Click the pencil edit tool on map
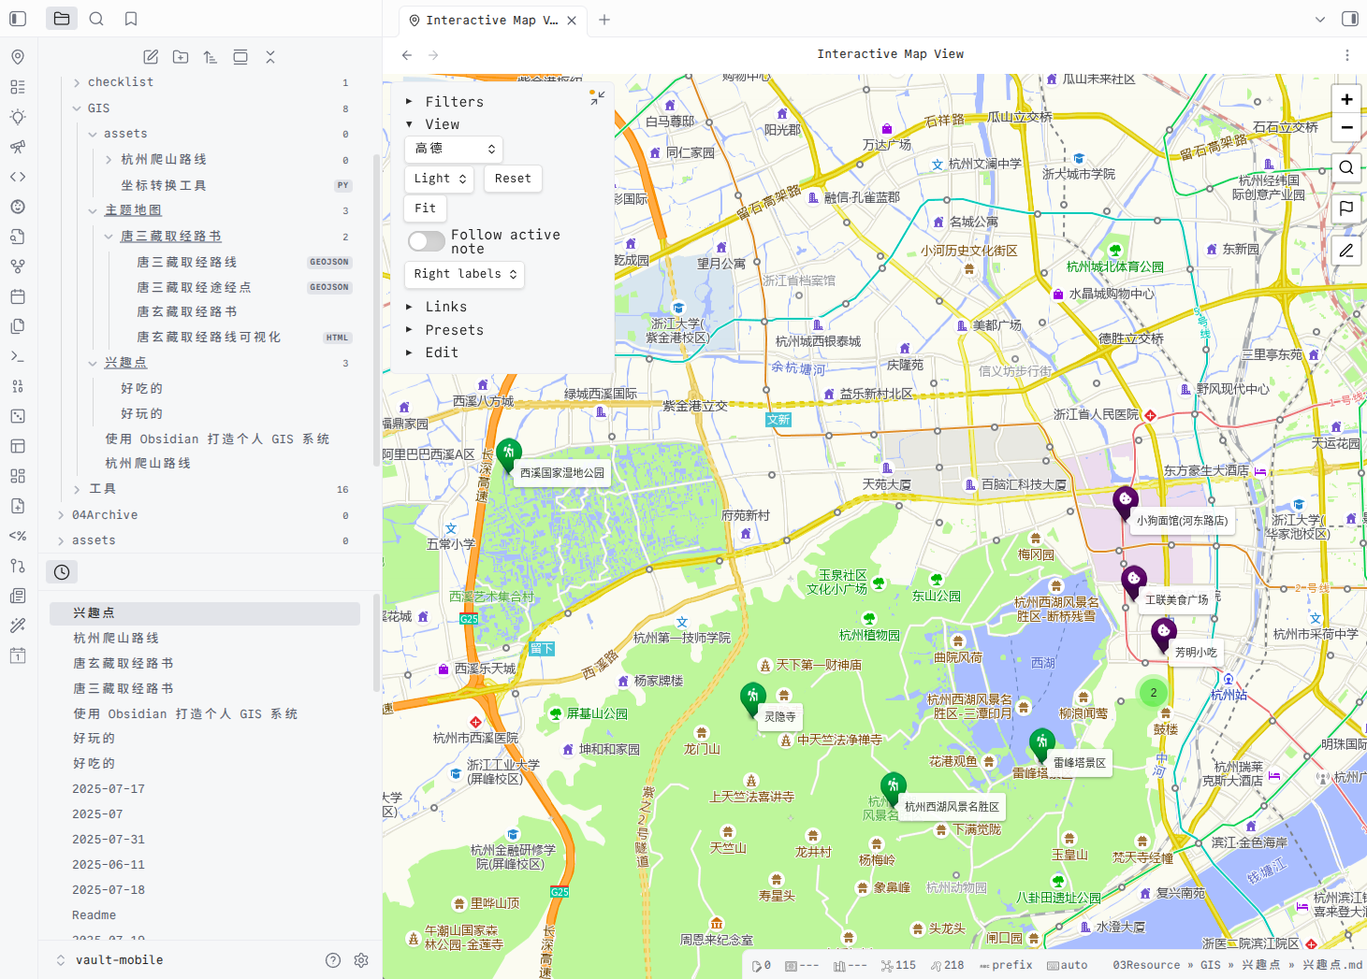The height and width of the screenshot is (979, 1367). 1345,250
